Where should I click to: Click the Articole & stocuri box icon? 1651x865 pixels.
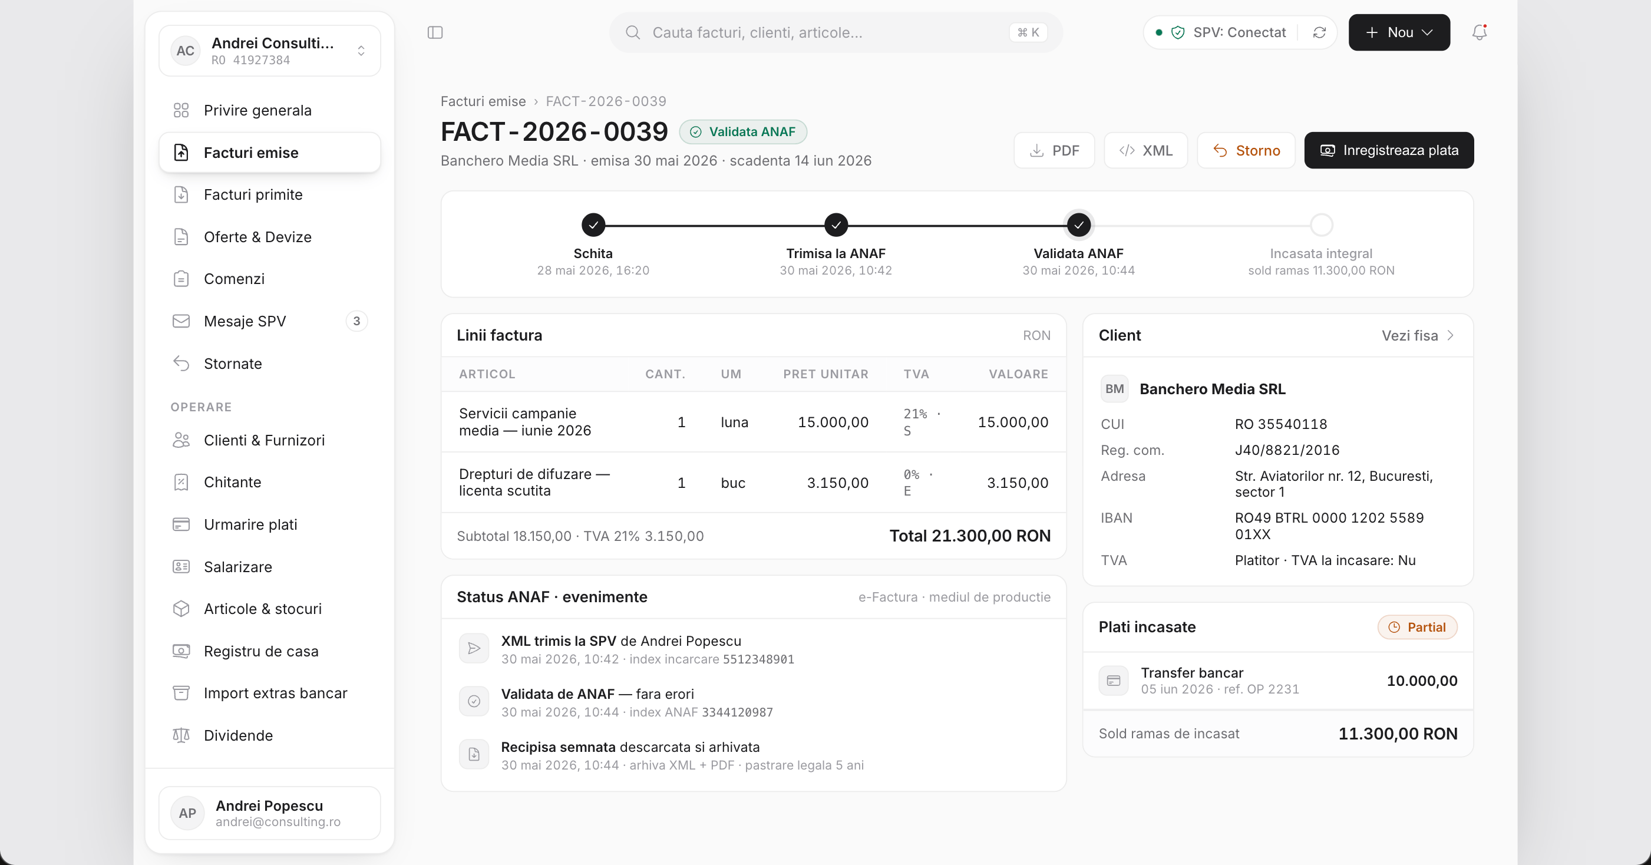point(181,609)
